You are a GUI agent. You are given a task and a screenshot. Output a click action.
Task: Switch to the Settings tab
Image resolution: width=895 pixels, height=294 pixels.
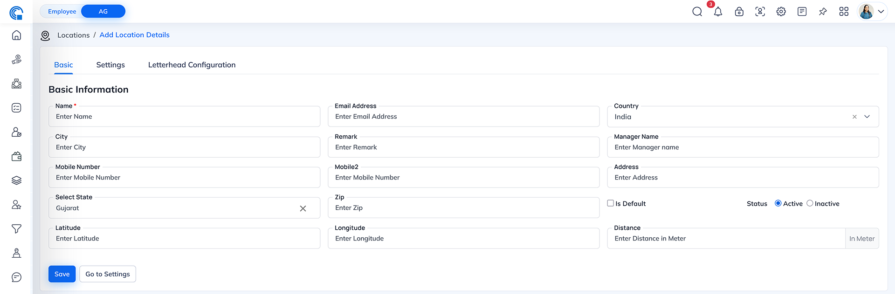pyautogui.click(x=110, y=65)
